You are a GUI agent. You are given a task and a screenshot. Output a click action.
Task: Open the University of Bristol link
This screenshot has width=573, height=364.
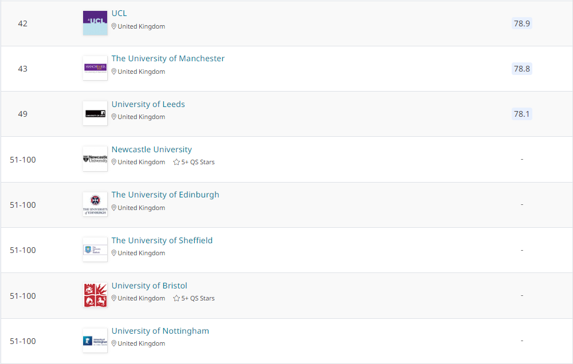click(x=149, y=286)
